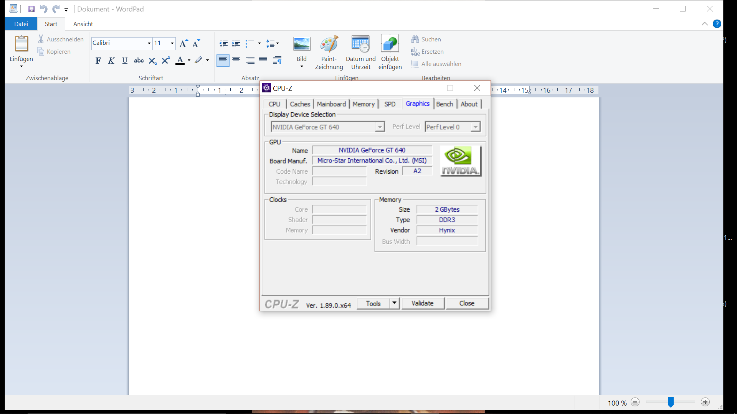The image size is (737, 414).
Task: Click Suchen in Bearbeiten group
Action: pyautogui.click(x=426, y=39)
